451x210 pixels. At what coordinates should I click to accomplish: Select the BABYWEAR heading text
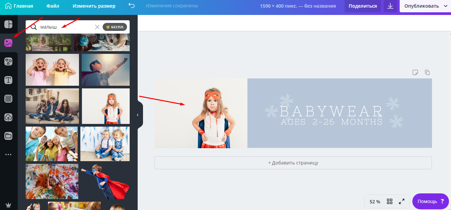pos(332,111)
